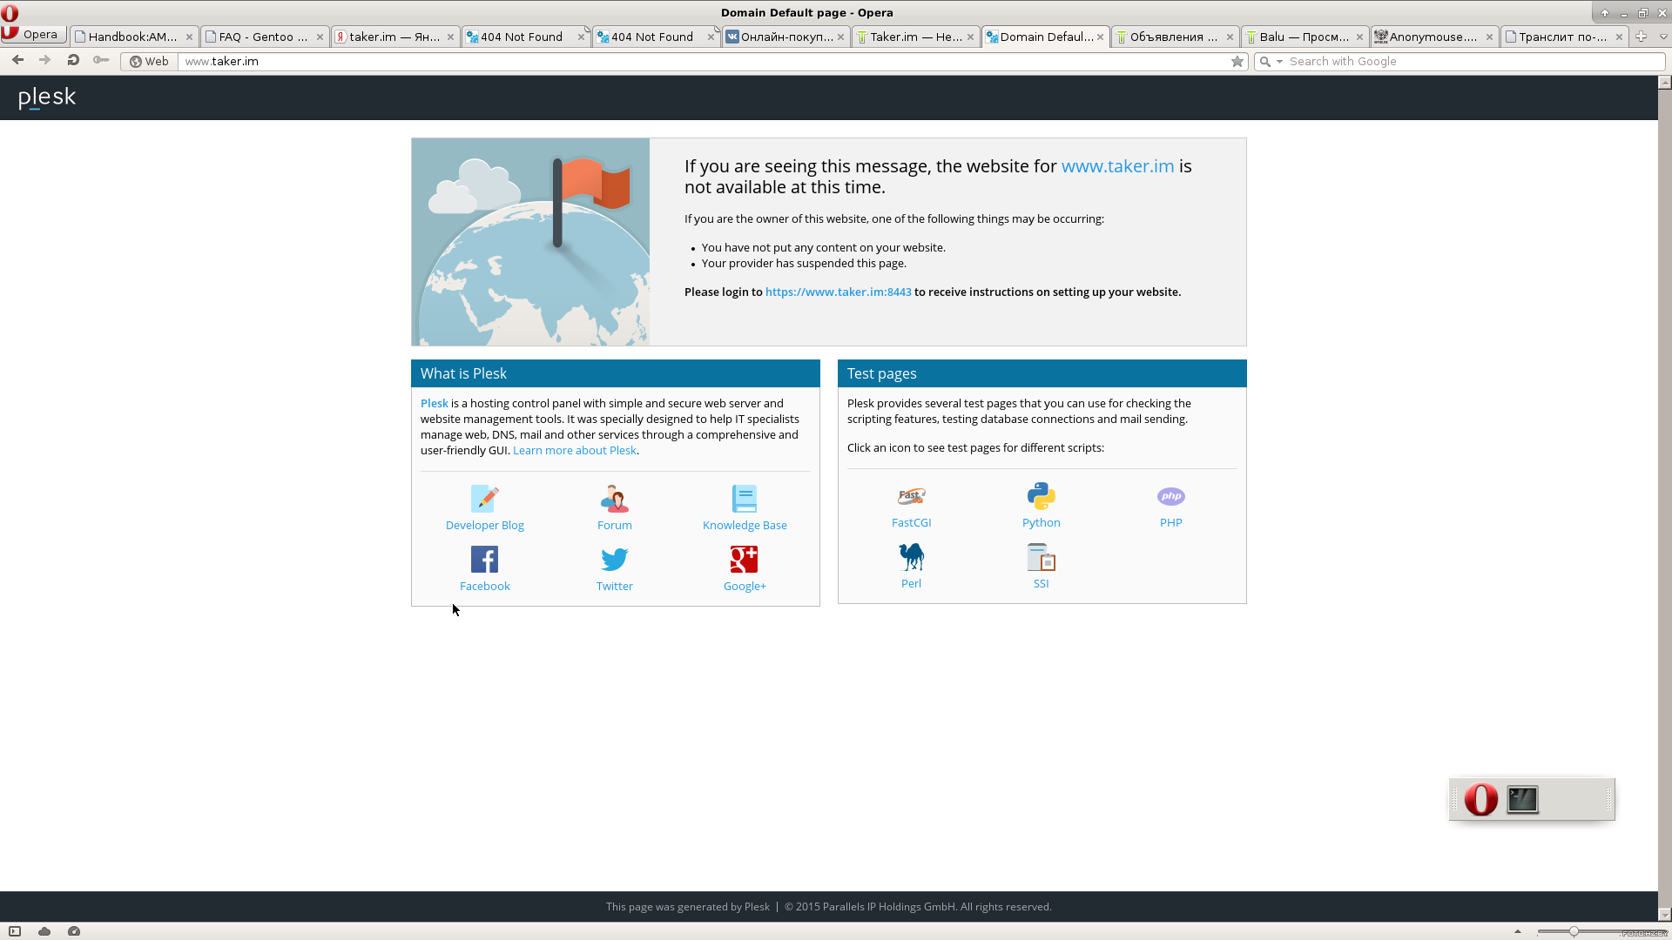Open the zoom menu arrow in status bar
Image resolution: width=1672 pixels, height=940 pixels.
click(x=1517, y=931)
